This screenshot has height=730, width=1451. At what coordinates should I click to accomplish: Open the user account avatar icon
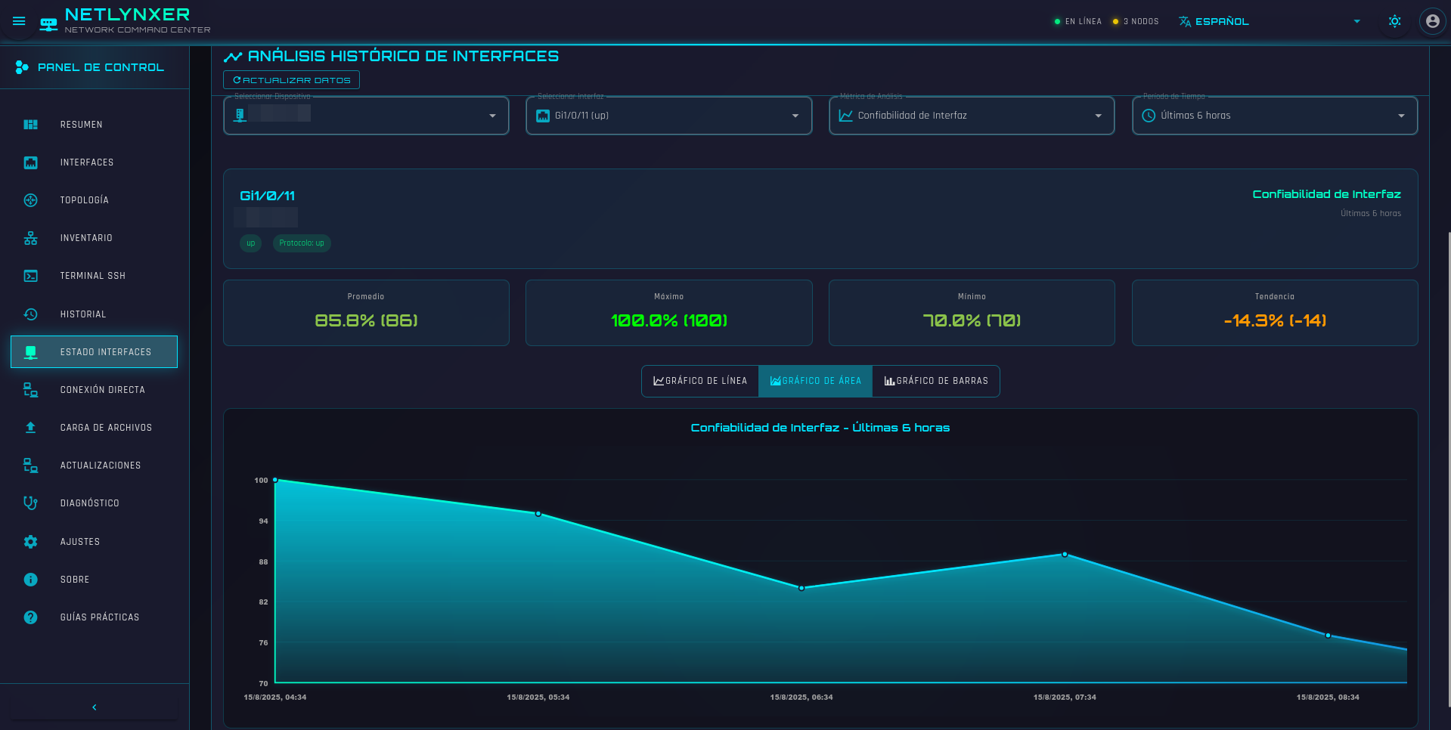[x=1432, y=21]
